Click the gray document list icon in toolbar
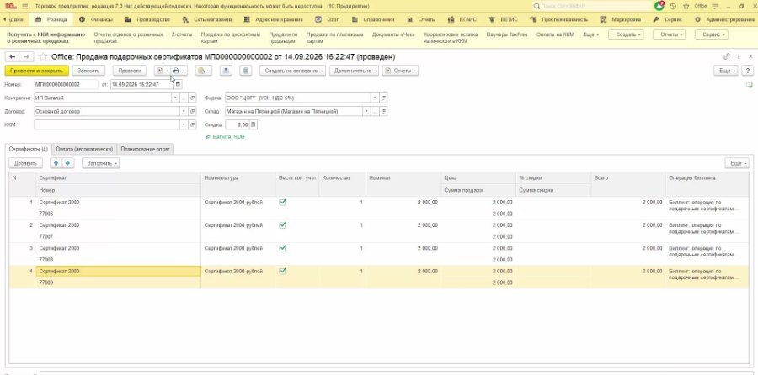This screenshot has width=758, height=375. click(246, 71)
